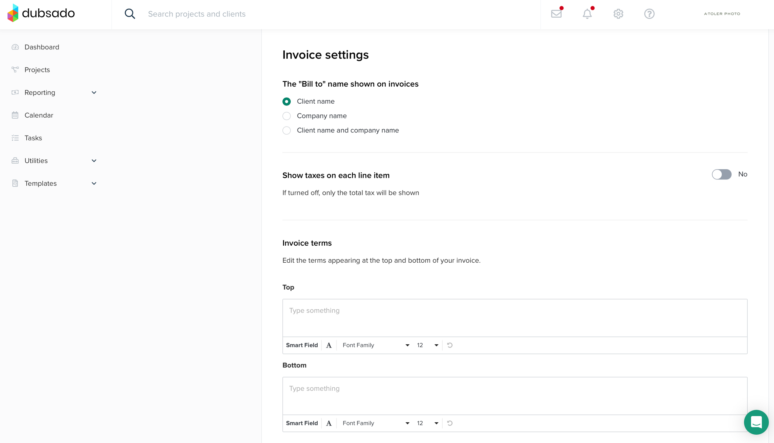This screenshot has height=443, width=774.
Task: Open the notifications bell
Action: 587,14
